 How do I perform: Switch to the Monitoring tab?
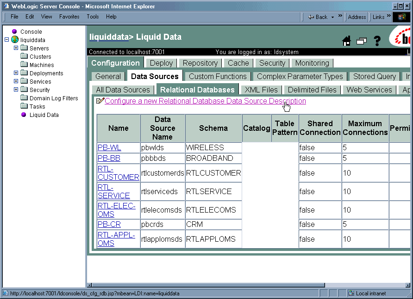click(x=312, y=63)
